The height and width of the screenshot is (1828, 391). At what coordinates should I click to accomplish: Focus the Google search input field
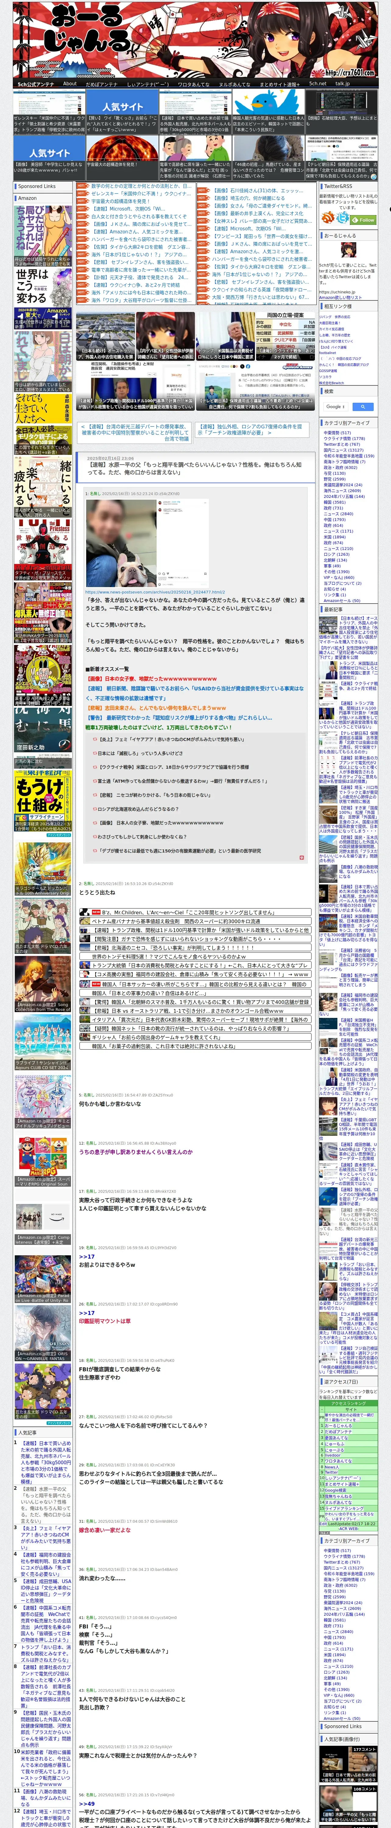336,407
